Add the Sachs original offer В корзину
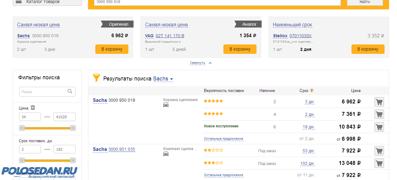Viewport: 397px width, 180px height. tap(112, 49)
